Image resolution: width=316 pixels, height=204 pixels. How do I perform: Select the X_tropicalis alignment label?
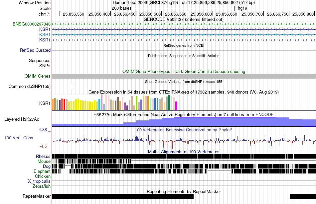click(x=39, y=181)
